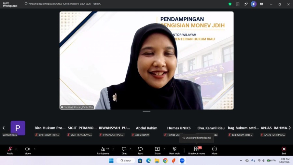This screenshot has height=165, width=293.
Task: Click the meeting info icon beside title
Action: pyautogui.click(x=26, y=4)
